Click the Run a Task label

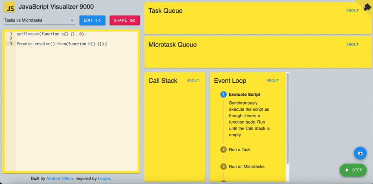239,150
